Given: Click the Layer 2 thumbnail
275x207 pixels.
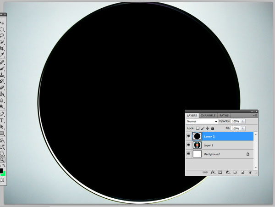Looking at the screenshot, I should tap(197, 136).
